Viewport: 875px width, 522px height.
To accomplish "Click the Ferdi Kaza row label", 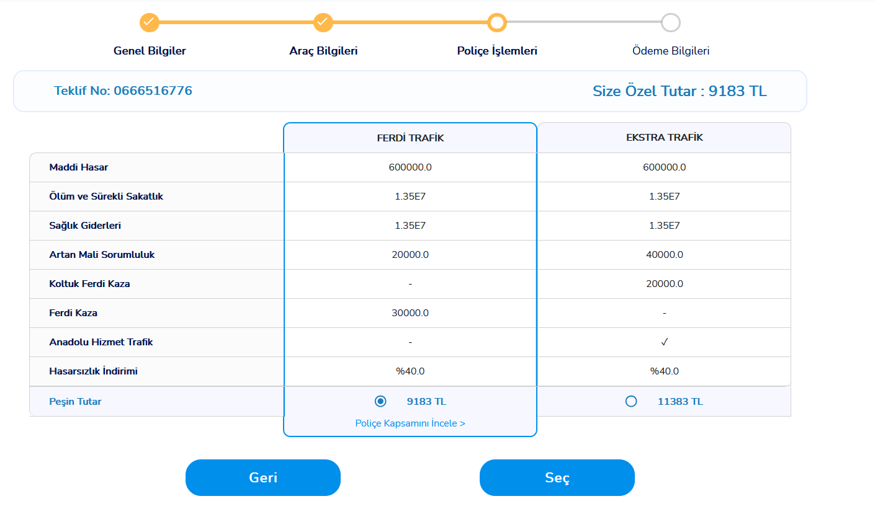I will point(73,313).
